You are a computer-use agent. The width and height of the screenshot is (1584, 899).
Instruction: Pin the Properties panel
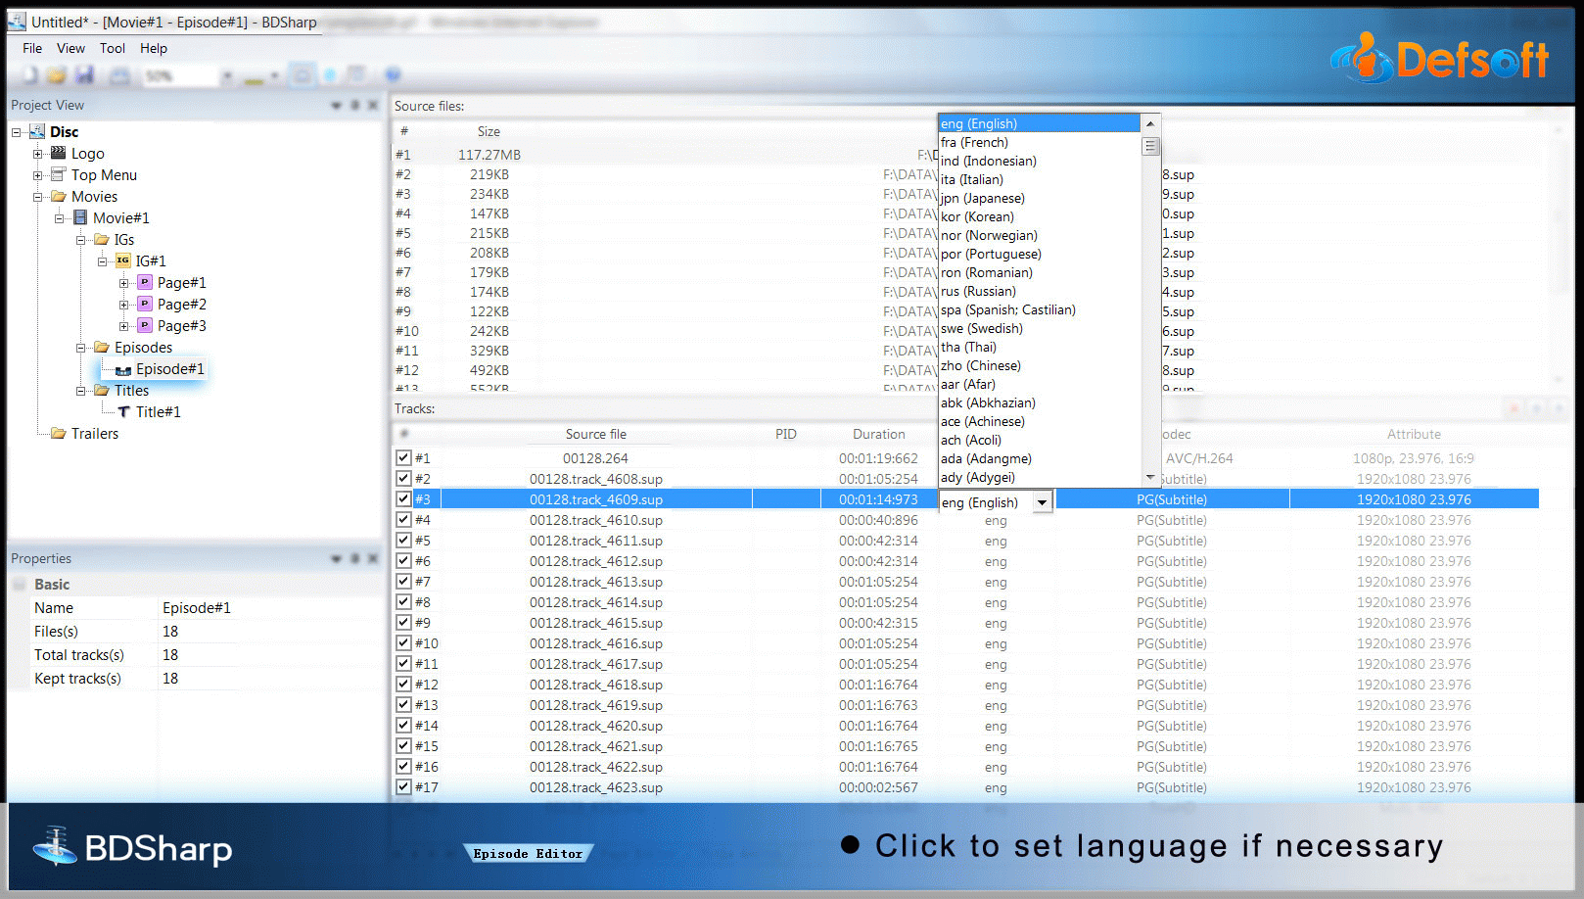pyautogui.click(x=354, y=558)
